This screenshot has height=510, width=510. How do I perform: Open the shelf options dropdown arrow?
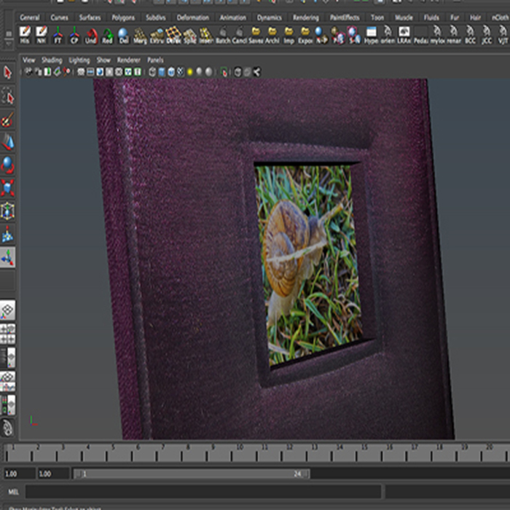coord(9,43)
